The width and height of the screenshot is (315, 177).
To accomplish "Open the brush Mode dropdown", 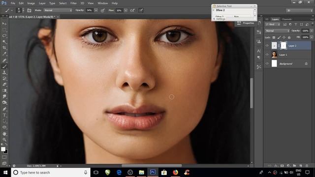I will 58,10.
